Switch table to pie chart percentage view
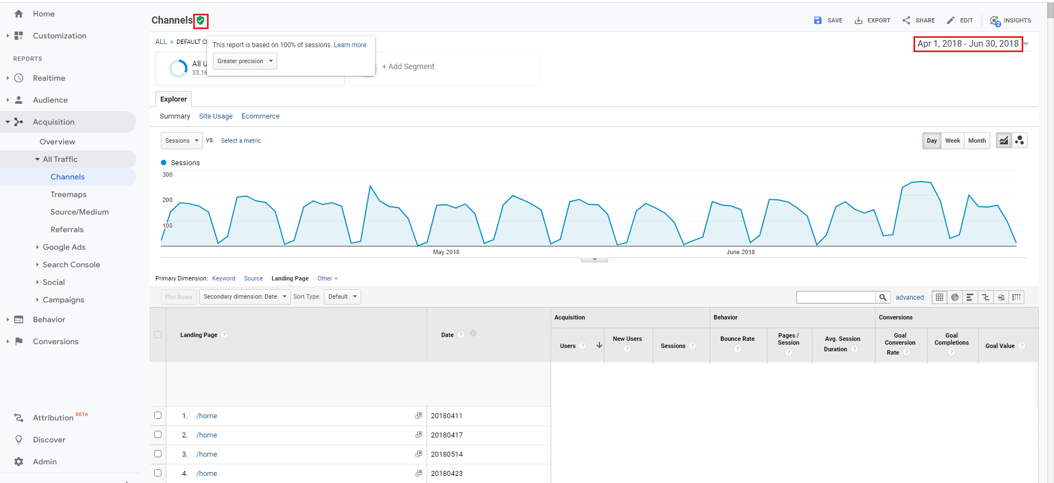Screen dimensions: 1054x483 (955, 297)
